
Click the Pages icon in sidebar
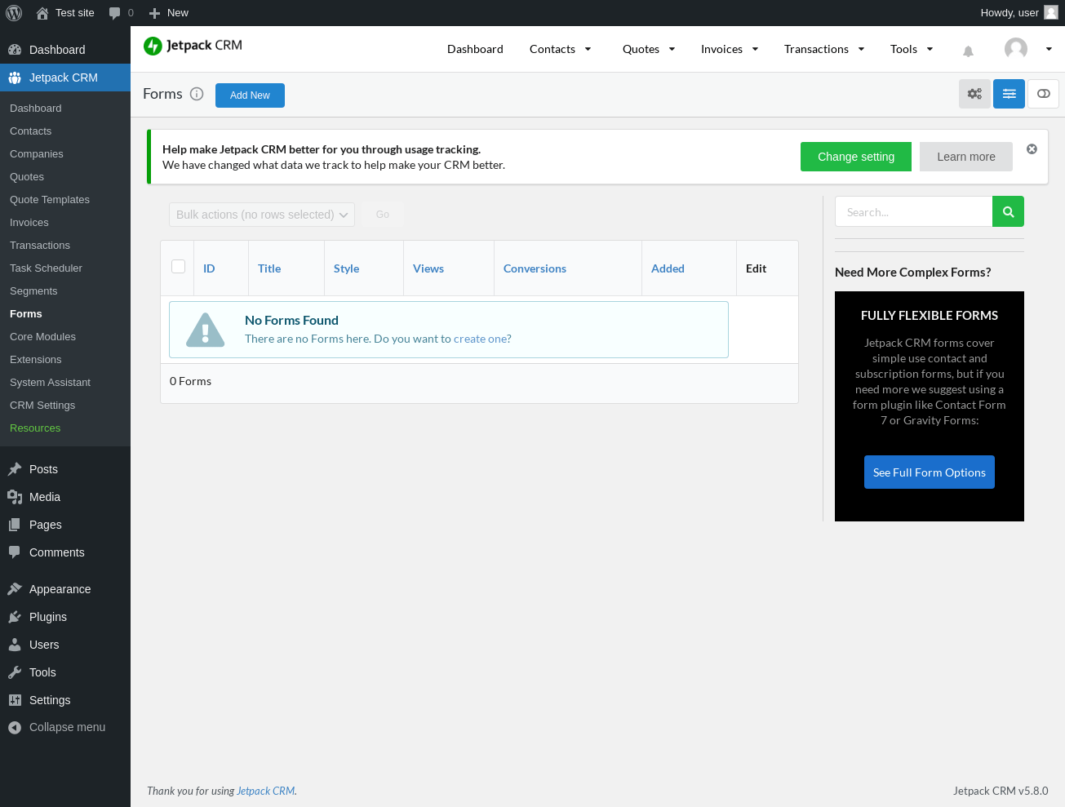pos(15,525)
